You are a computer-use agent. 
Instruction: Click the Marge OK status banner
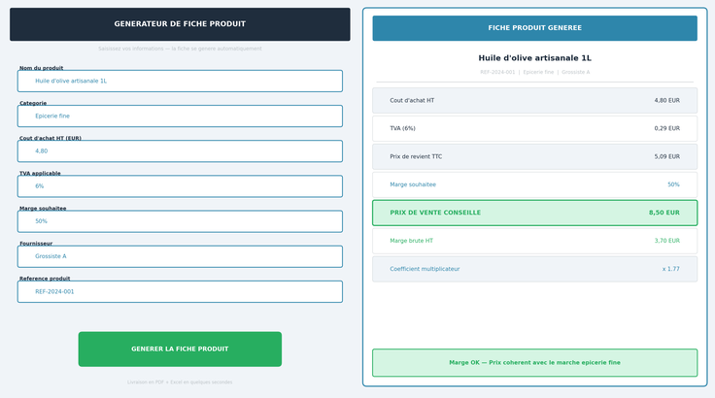tap(534, 363)
